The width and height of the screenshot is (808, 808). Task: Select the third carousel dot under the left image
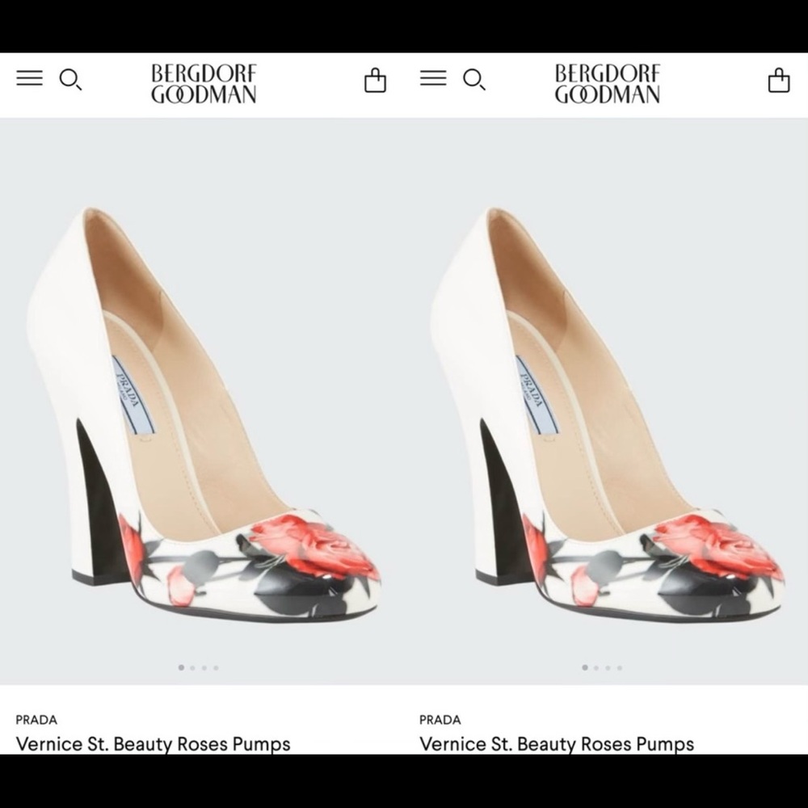[205, 667]
